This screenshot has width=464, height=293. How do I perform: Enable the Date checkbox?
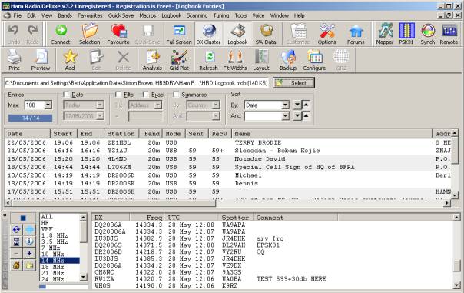(x=66, y=95)
